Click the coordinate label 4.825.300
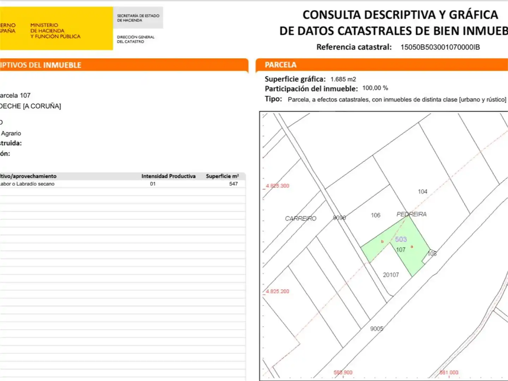 [277, 186]
